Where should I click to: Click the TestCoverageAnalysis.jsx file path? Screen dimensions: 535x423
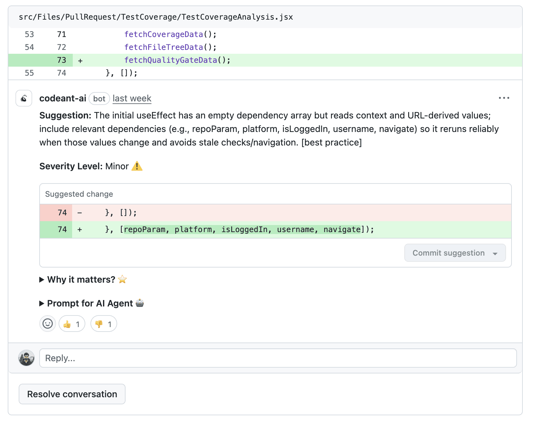[156, 17]
